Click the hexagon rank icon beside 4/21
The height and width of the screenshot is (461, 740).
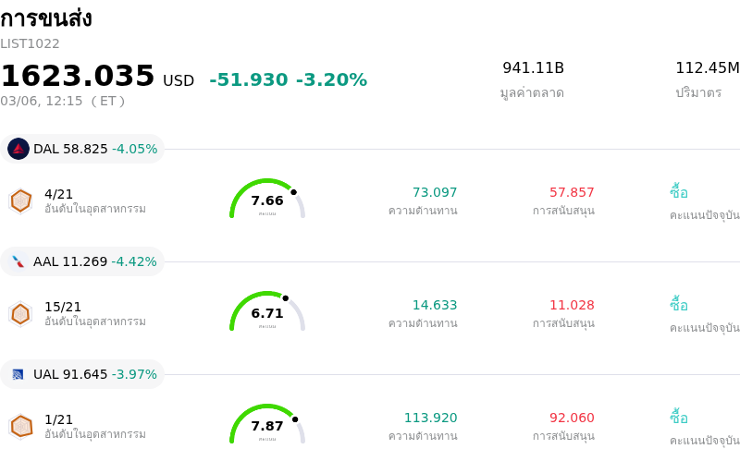(x=20, y=200)
